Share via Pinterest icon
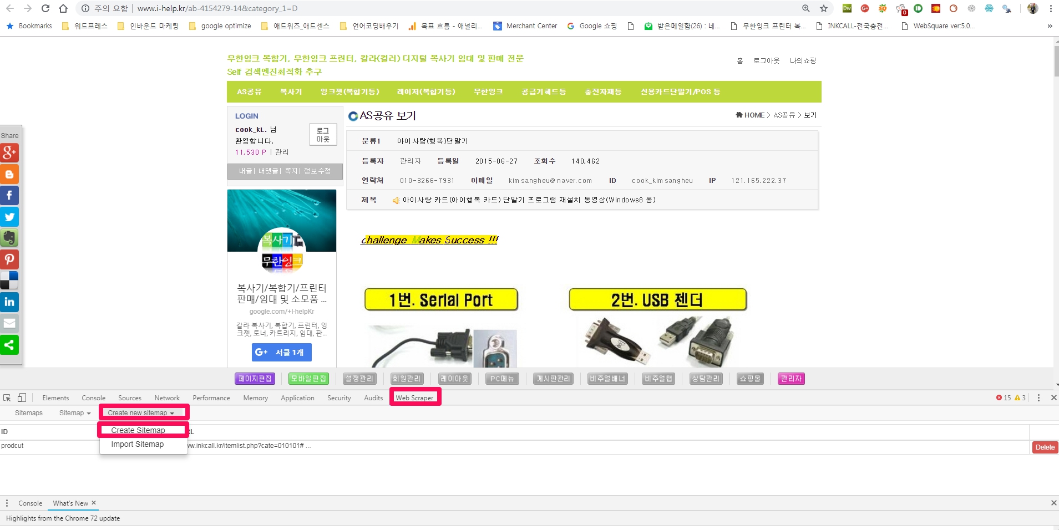Viewport: 1059px width, 530px height. 9,259
